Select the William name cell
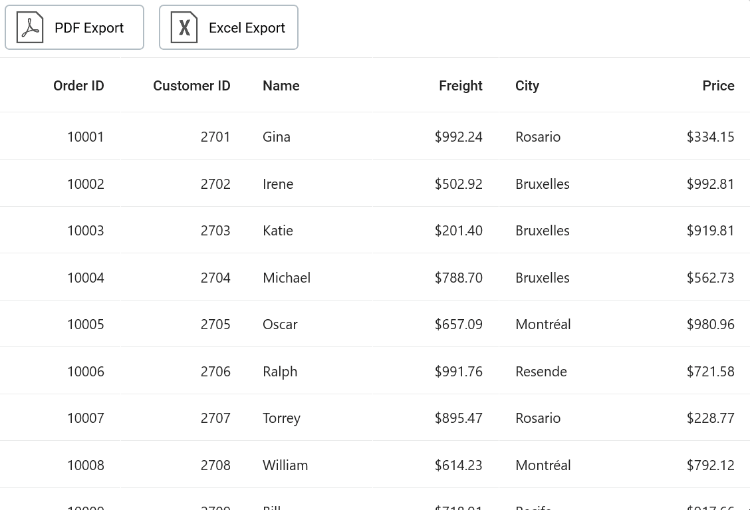The width and height of the screenshot is (750, 510). point(285,465)
